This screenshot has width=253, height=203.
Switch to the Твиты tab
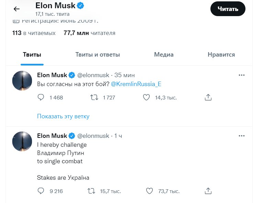(32, 55)
